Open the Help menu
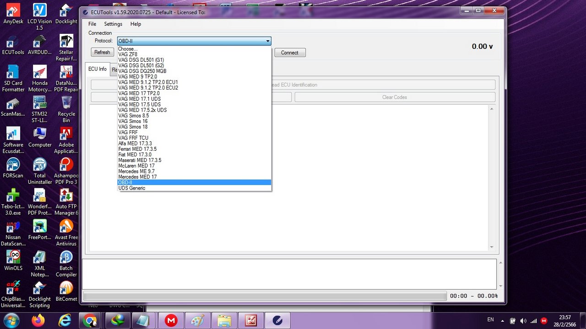Image resolution: width=586 pixels, height=329 pixels. point(136,24)
